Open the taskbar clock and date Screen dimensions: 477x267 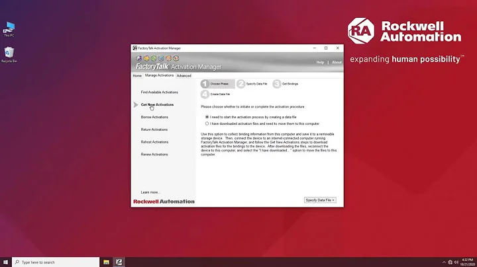[x=468, y=262]
